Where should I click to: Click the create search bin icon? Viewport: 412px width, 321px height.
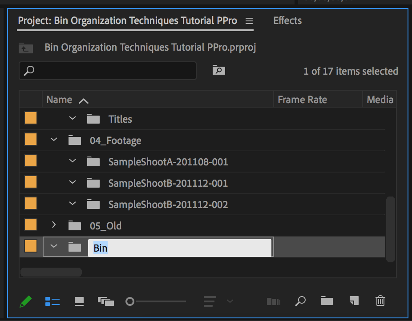218,70
